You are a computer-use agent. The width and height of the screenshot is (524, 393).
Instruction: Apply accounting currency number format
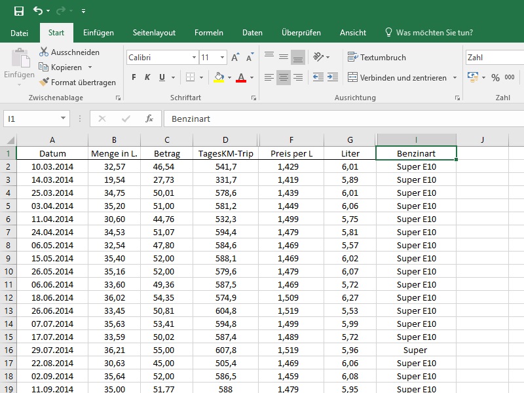[x=473, y=77]
